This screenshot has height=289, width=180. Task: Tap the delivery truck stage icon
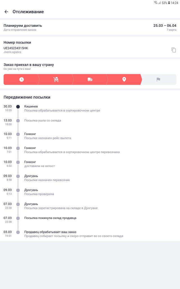(x=90, y=80)
